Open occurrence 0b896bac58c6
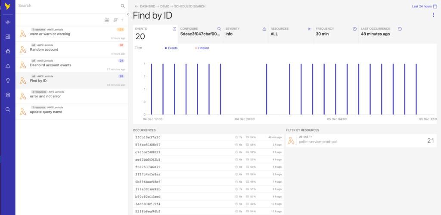The width and height of the screenshot is (441, 215). point(208,182)
